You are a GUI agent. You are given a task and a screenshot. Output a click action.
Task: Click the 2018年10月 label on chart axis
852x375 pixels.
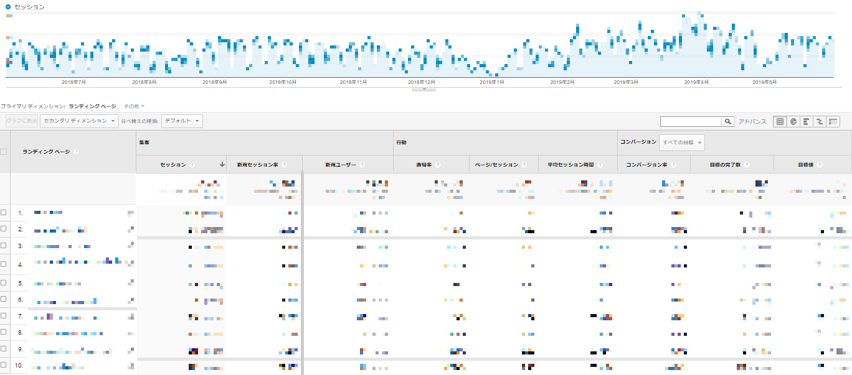pos(283,82)
